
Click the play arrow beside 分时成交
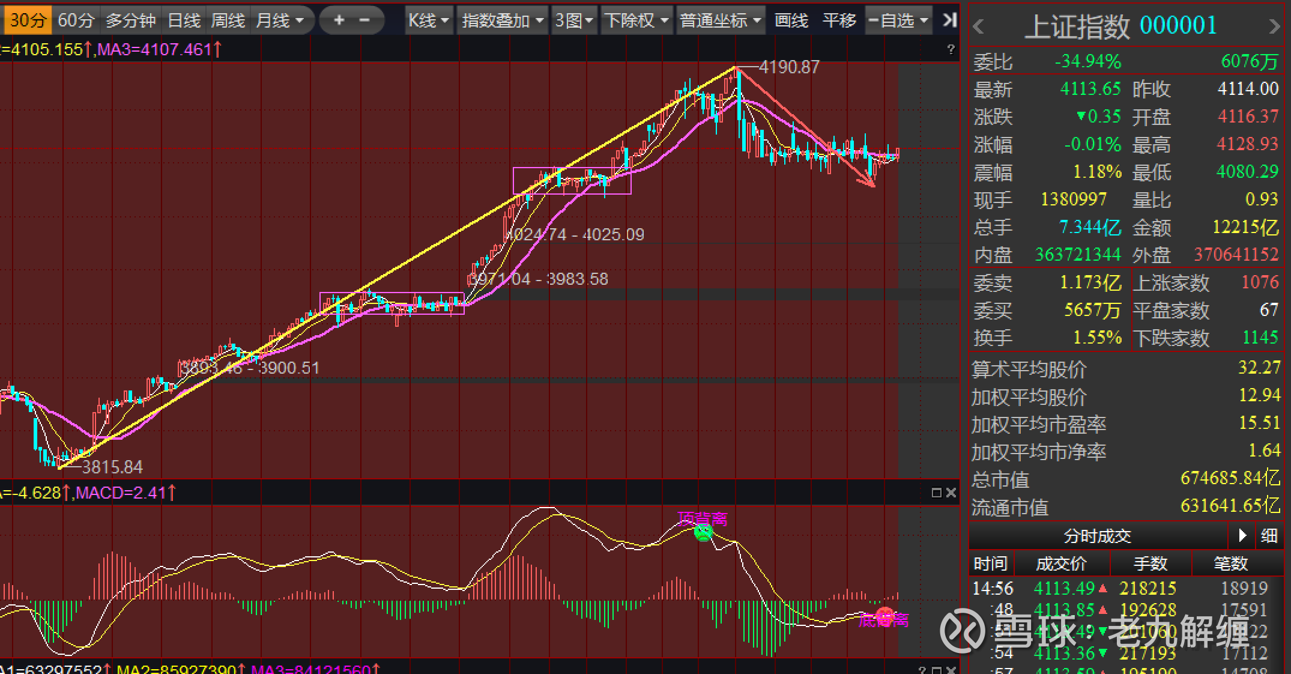coord(1242,535)
